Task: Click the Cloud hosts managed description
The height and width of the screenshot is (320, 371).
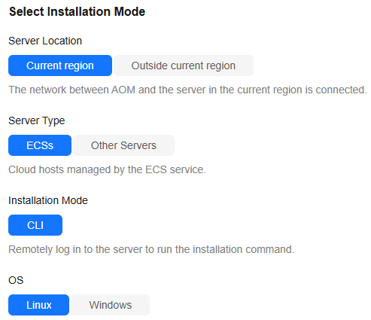Action: [x=107, y=169]
